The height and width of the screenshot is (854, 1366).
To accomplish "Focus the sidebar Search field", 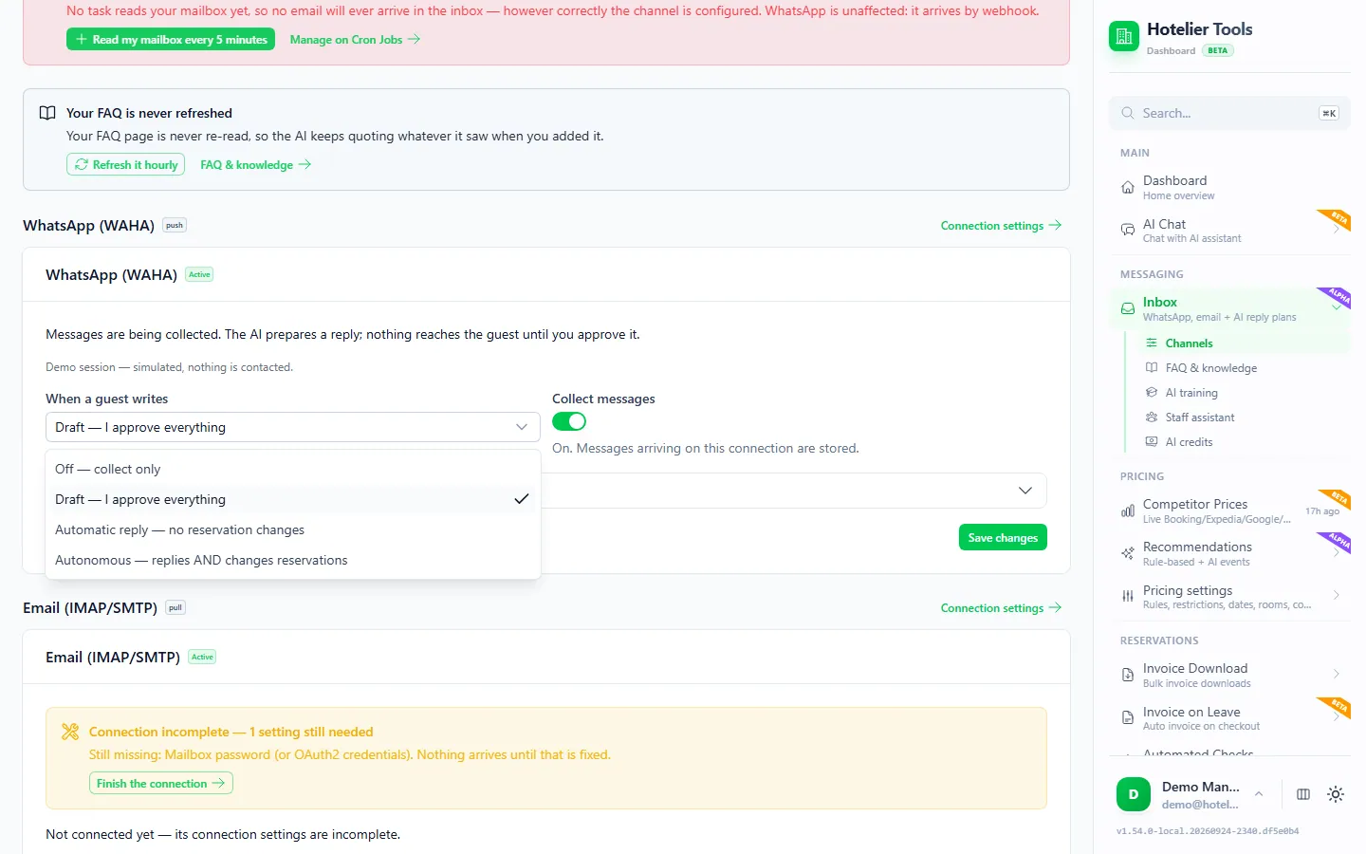I will [x=1229, y=113].
